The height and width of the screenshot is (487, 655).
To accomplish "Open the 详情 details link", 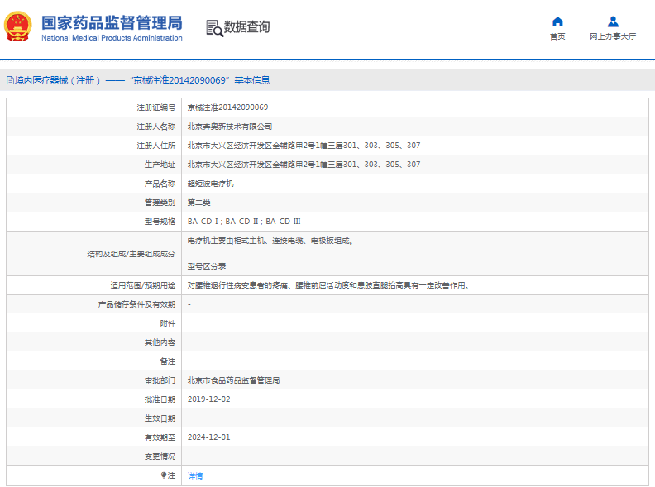I will (x=195, y=476).
